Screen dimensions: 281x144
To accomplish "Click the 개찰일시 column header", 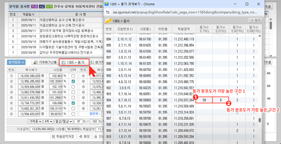I will [28, 14].
